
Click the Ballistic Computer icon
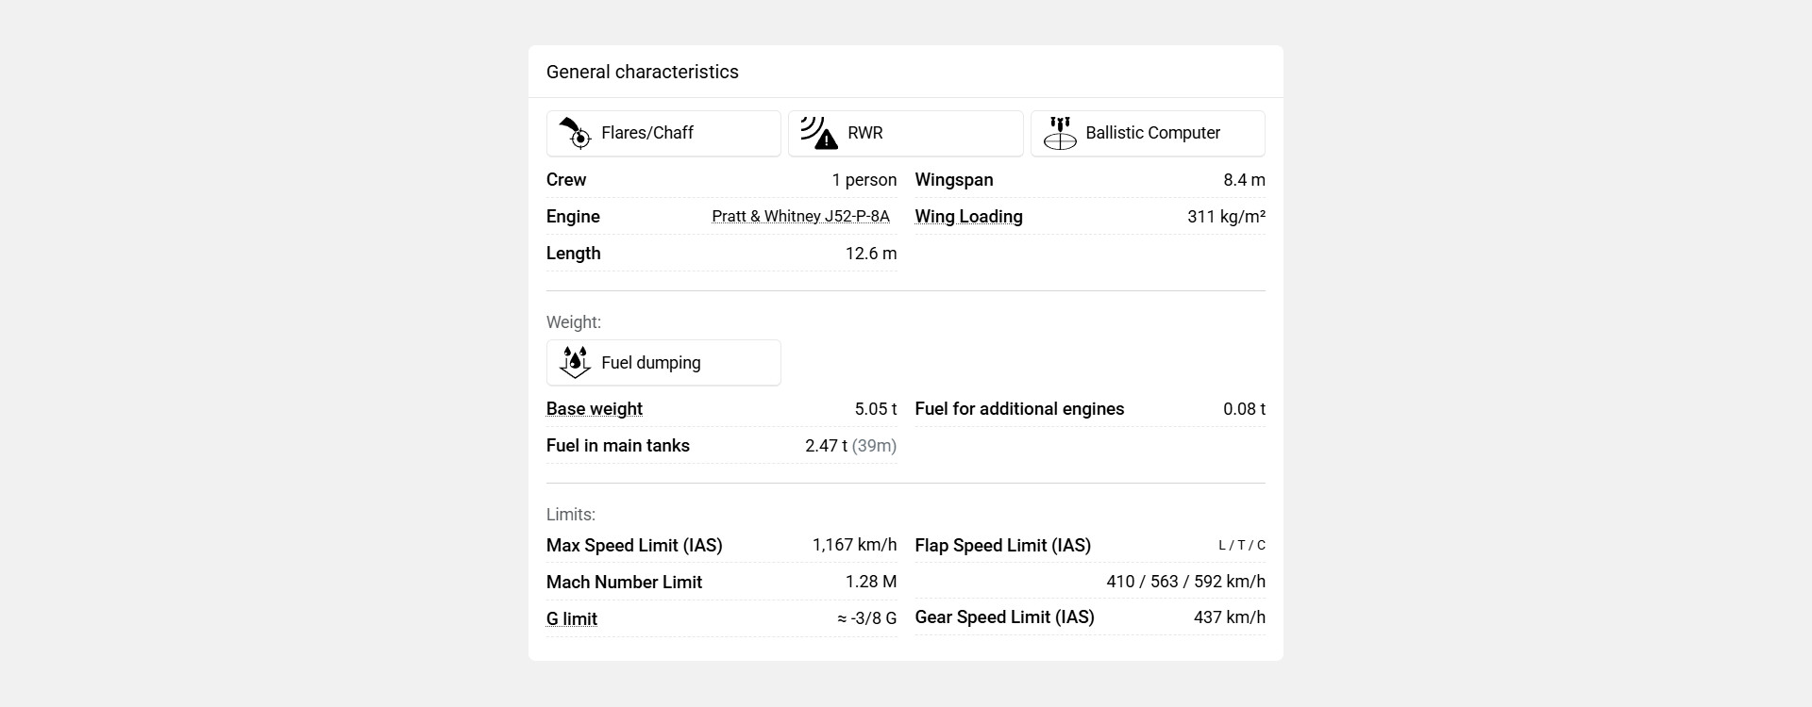pos(1060,134)
